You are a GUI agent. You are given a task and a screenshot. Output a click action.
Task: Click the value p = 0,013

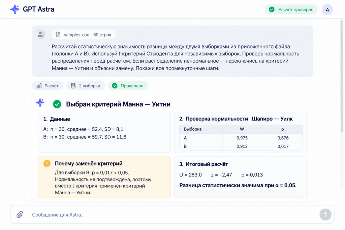pos(252,175)
